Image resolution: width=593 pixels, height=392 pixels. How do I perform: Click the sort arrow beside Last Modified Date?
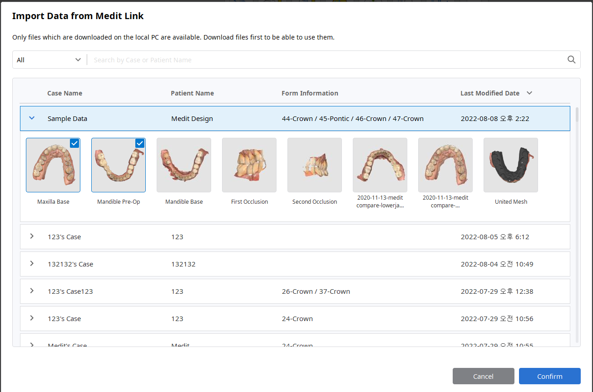click(x=529, y=93)
